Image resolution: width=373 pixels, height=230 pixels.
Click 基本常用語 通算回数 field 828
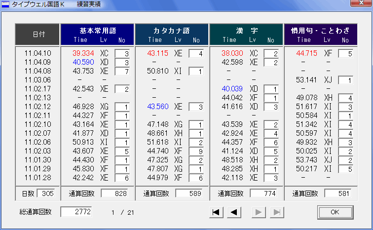(114, 193)
